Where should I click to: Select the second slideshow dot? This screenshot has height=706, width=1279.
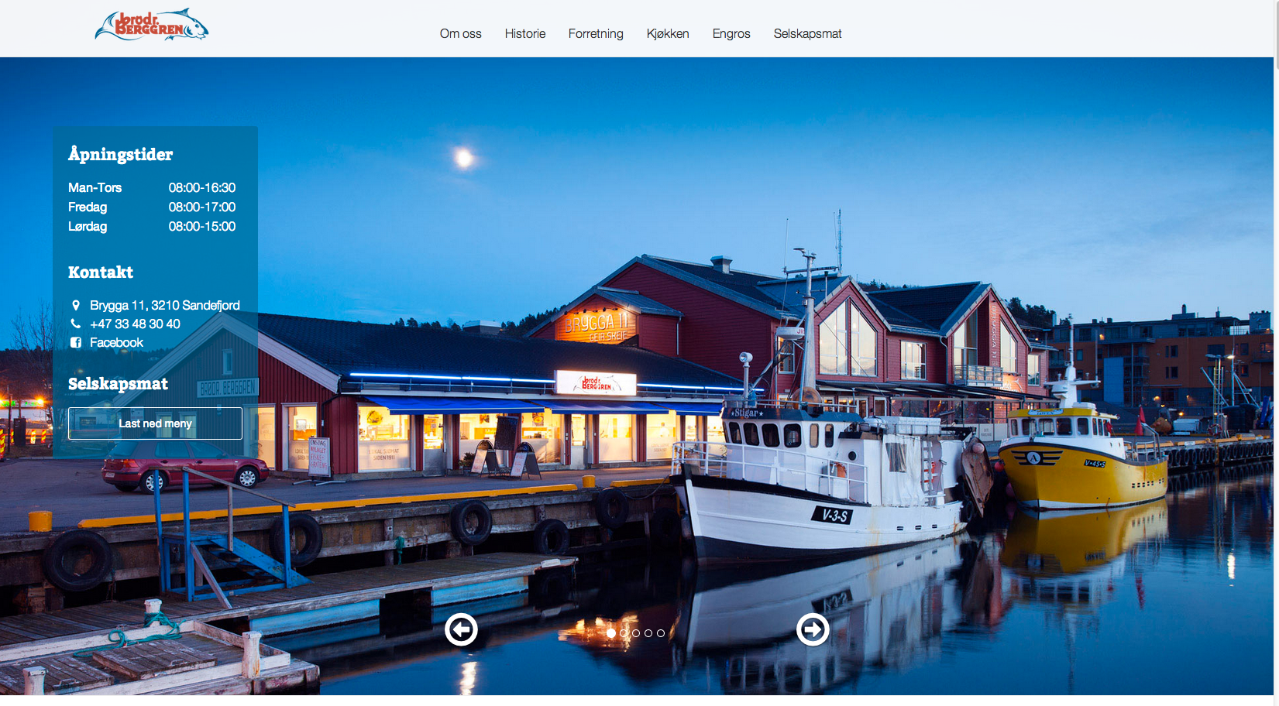point(624,633)
